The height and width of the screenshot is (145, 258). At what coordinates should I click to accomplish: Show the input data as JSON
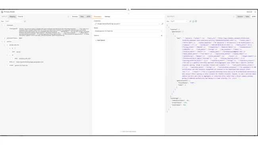tap(89, 17)
